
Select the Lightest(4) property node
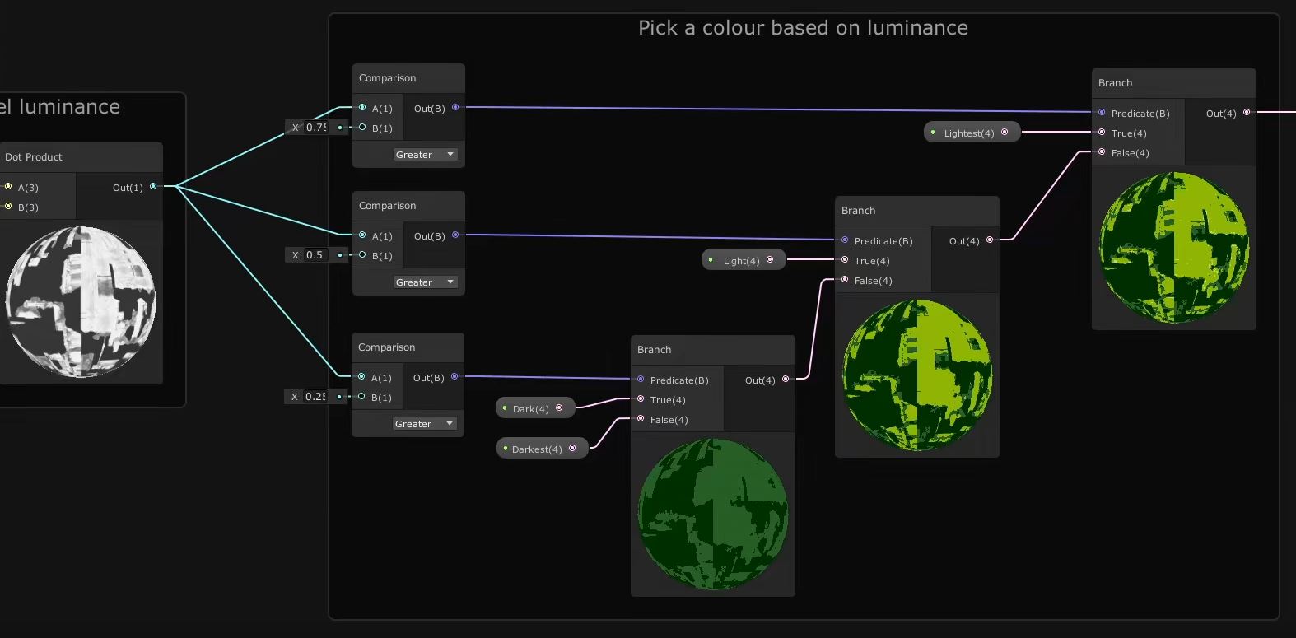[x=968, y=133]
